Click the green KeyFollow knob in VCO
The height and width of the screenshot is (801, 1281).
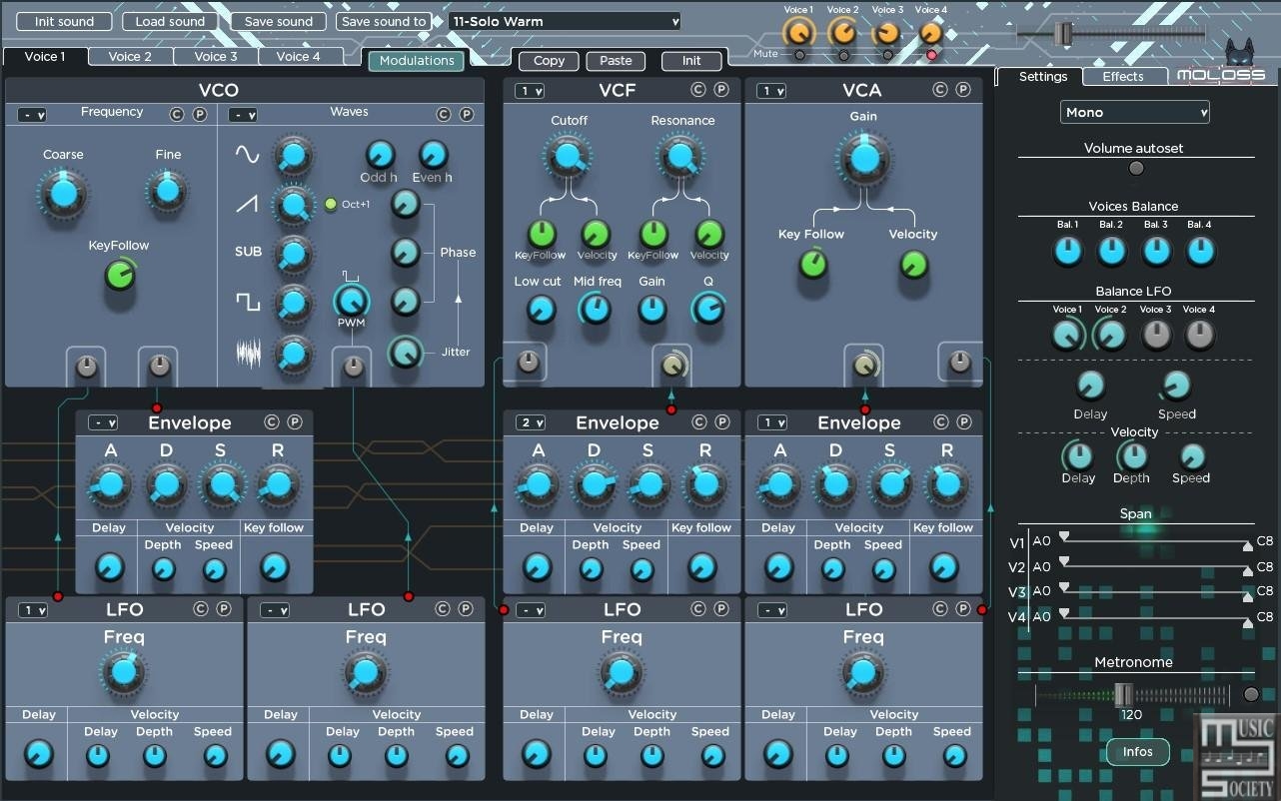tap(120, 276)
